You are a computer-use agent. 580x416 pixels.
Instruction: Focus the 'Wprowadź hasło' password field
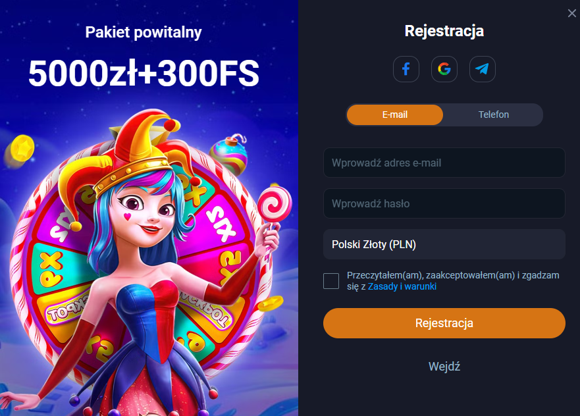point(444,203)
